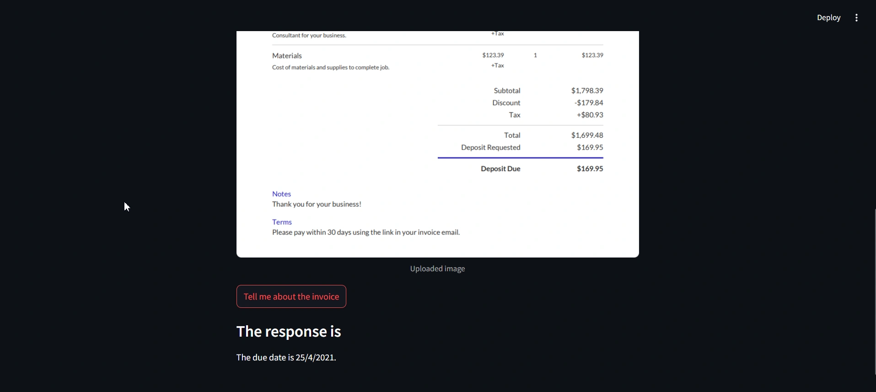Click the Deposit Requested label

tap(490, 148)
